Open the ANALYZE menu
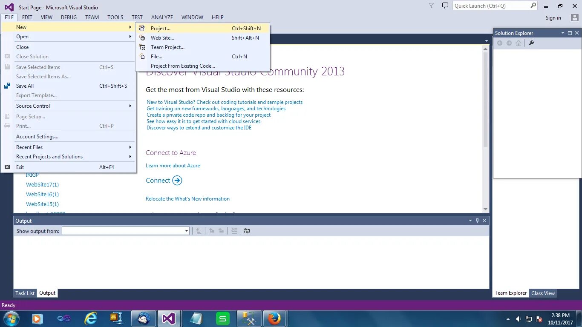Viewport: 582px width, 327px height. (162, 17)
